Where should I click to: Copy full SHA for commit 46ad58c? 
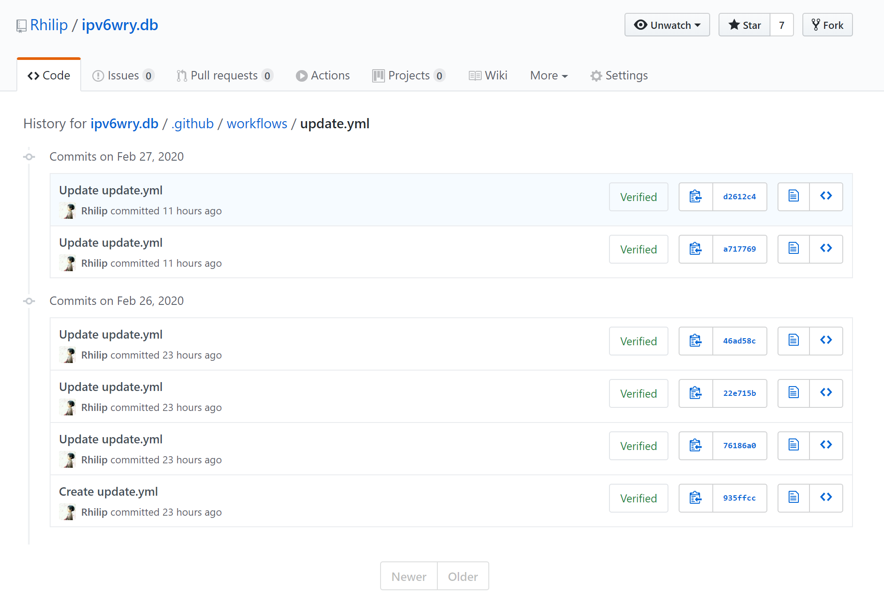click(695, 341)
